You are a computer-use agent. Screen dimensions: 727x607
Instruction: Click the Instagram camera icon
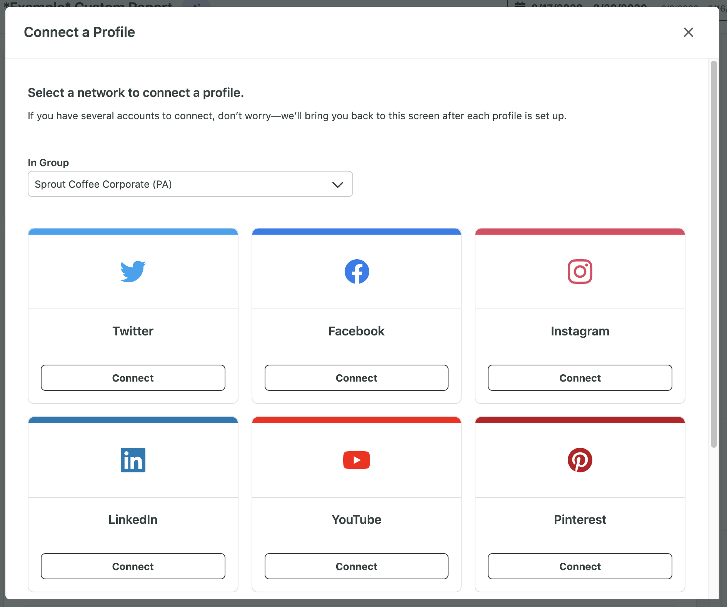(x=580, y=272)
